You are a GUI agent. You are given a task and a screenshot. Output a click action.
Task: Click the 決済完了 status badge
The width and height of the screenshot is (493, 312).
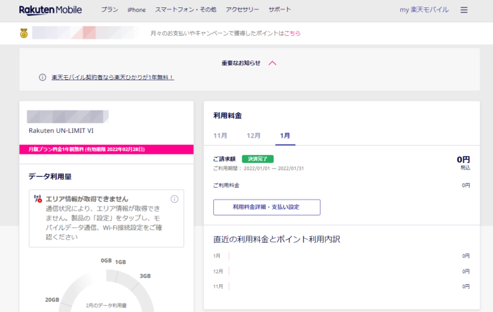[258, 159]
